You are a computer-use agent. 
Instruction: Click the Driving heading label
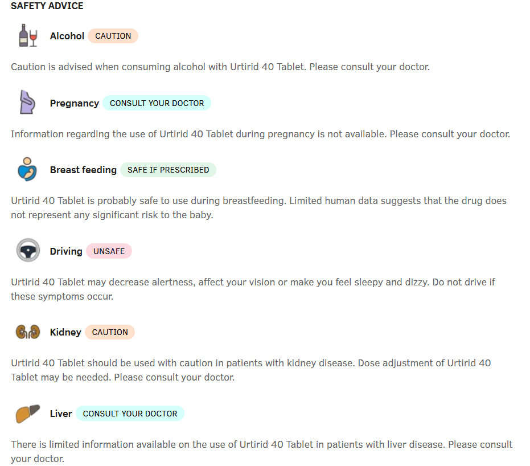tap(66, 251)
